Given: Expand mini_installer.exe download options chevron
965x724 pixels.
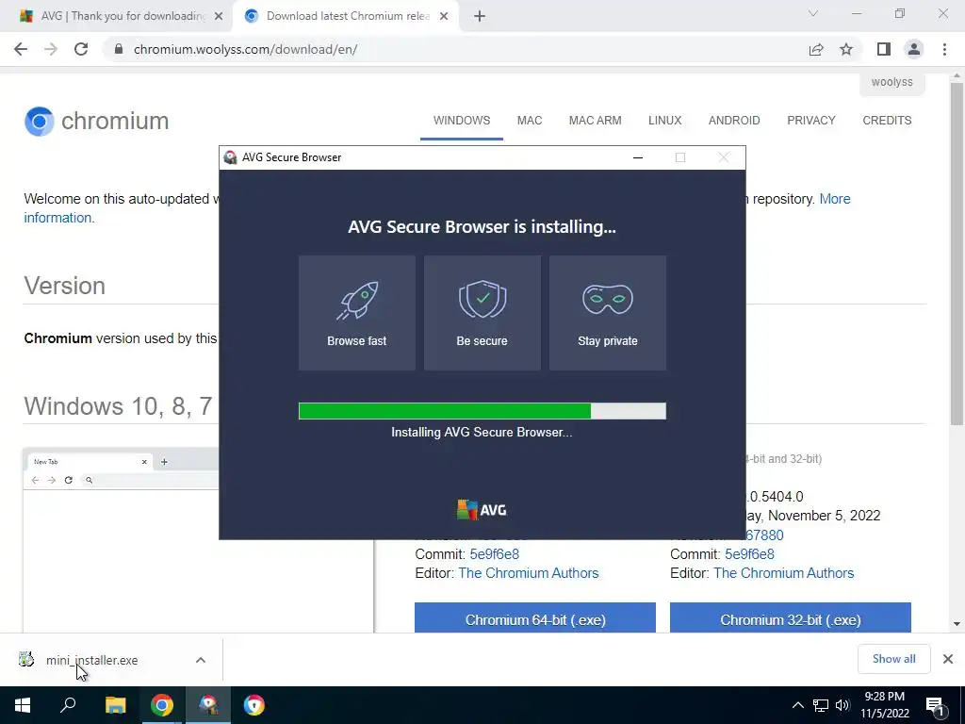Looking at the screenshot, I should pos(201,660).
